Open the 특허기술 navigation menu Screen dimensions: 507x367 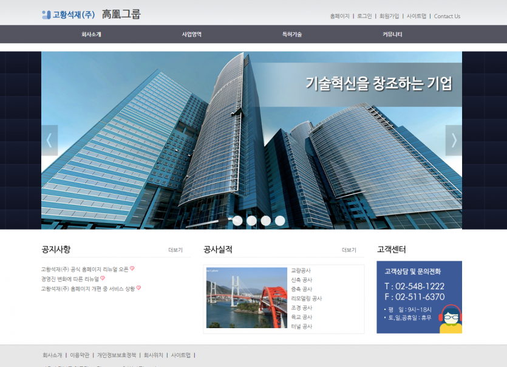[x=292, y=35]
